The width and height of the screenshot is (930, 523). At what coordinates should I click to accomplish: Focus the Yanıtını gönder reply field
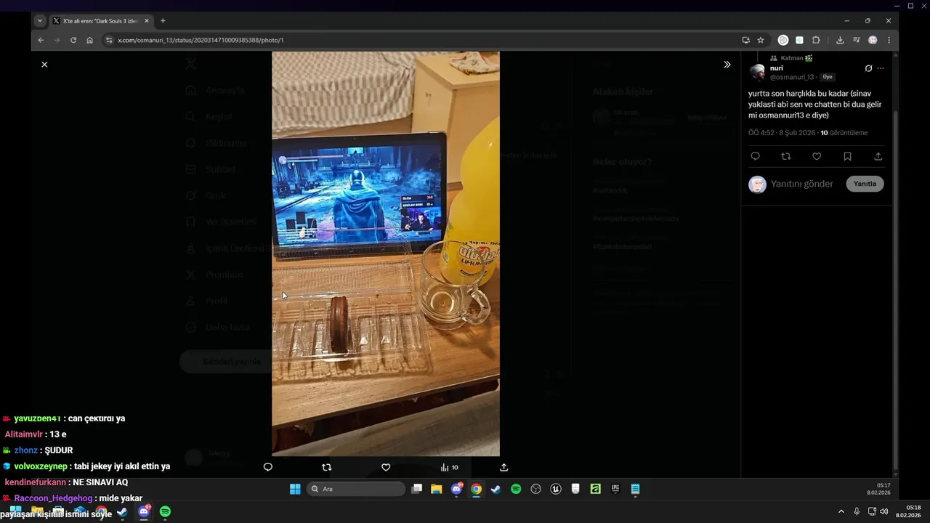point(802,184)
